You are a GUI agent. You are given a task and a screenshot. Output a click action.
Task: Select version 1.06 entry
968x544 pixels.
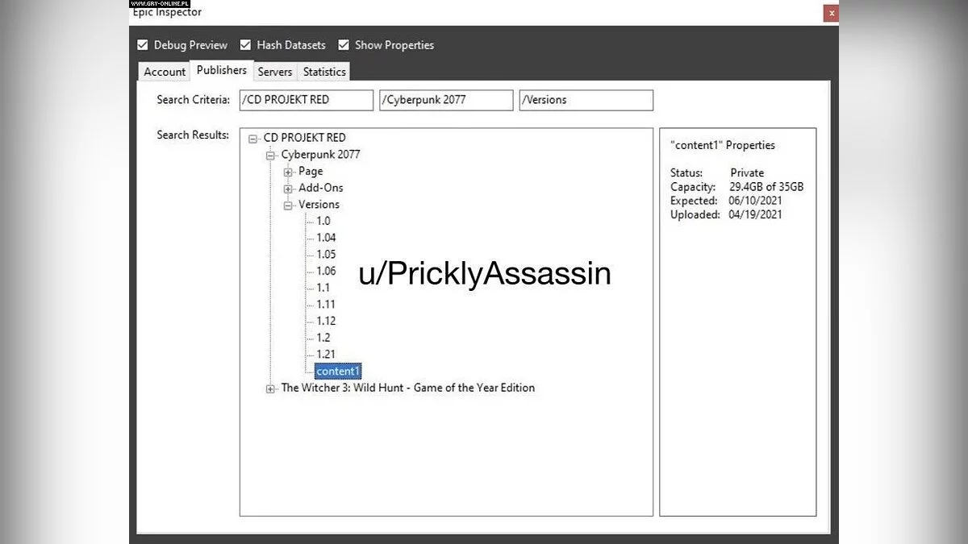(x=326, y=271)
